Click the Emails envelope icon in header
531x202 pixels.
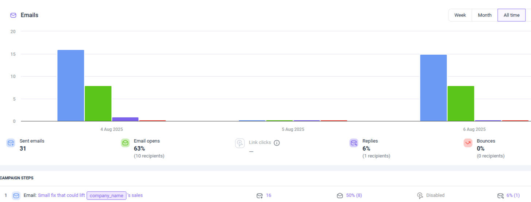(13, 15)
